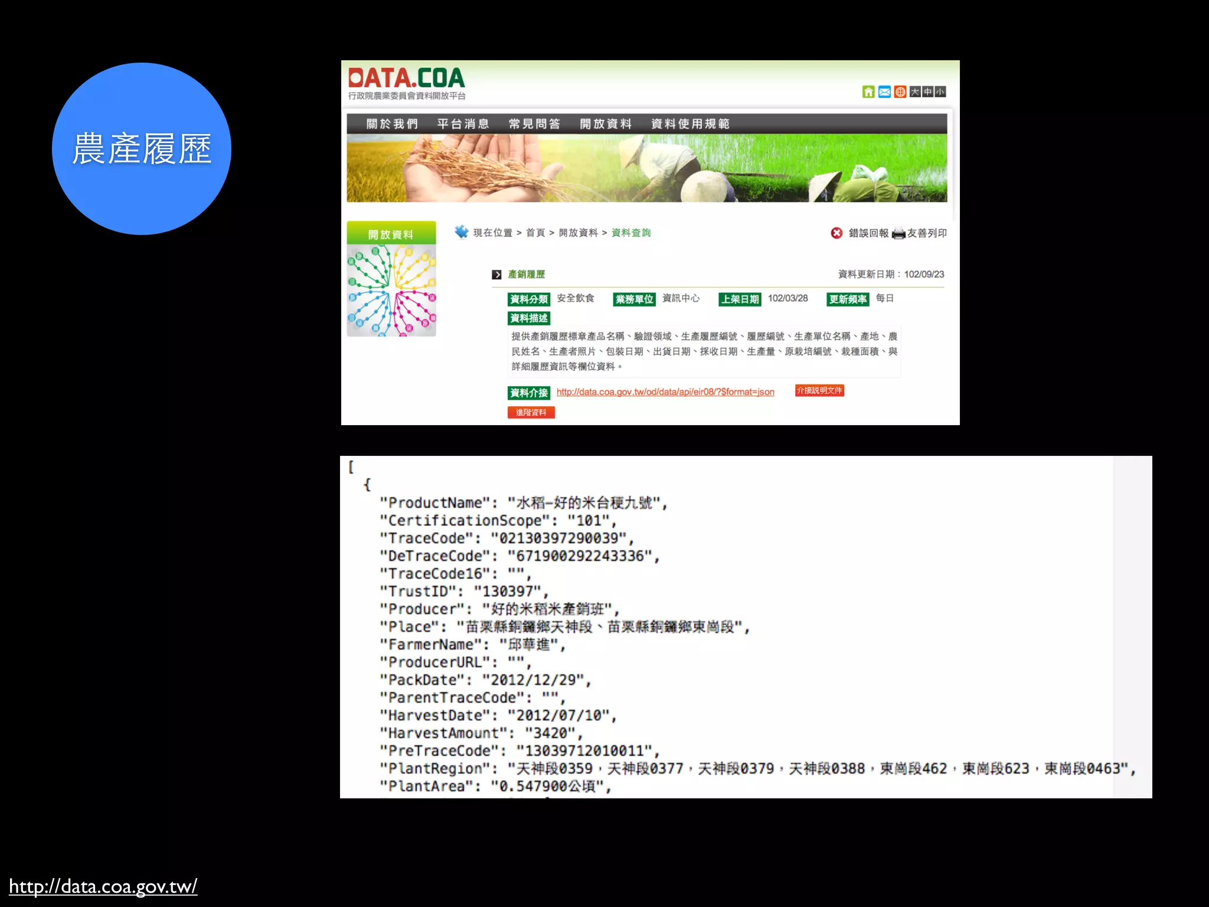Click the "CertificationScope": "101" line
The width and height of the screenshot is (1209, 907).
(x=498, y=521)
